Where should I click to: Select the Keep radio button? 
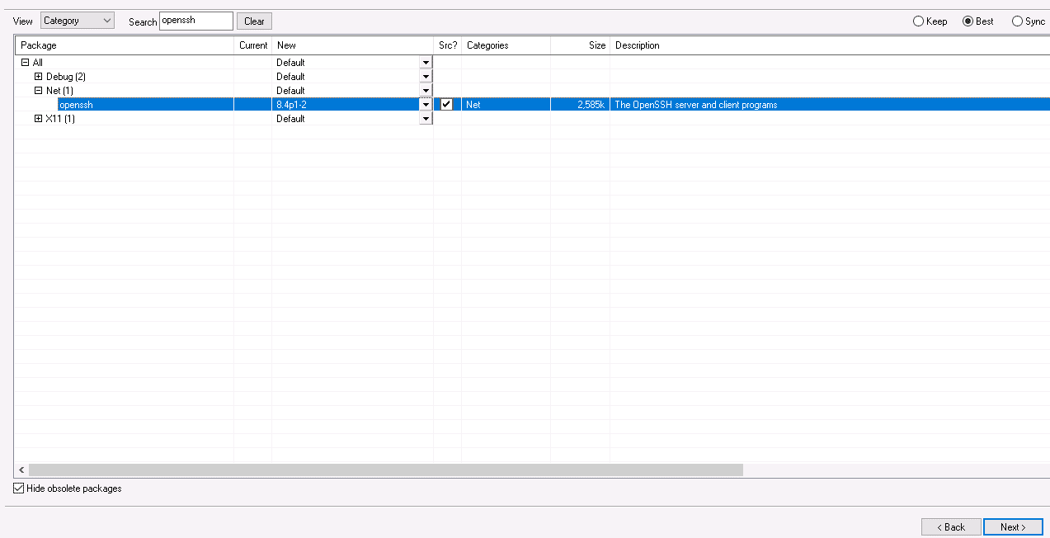coord(930,21)
